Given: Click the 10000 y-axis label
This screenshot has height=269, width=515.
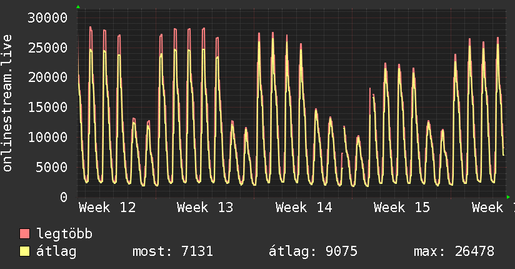Looking at the screenshot, I should click(47, 137).
